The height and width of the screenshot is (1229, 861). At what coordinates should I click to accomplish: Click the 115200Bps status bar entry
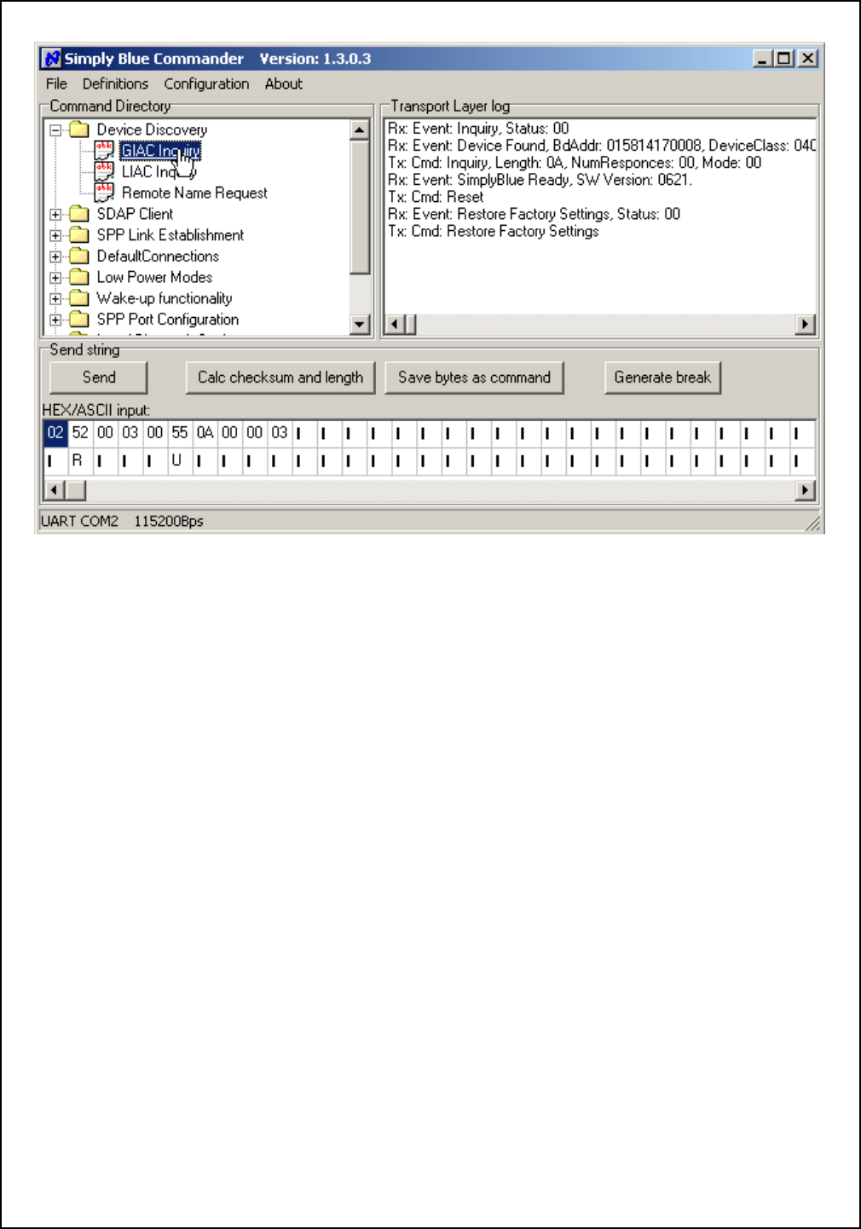[x=169, y=521]
